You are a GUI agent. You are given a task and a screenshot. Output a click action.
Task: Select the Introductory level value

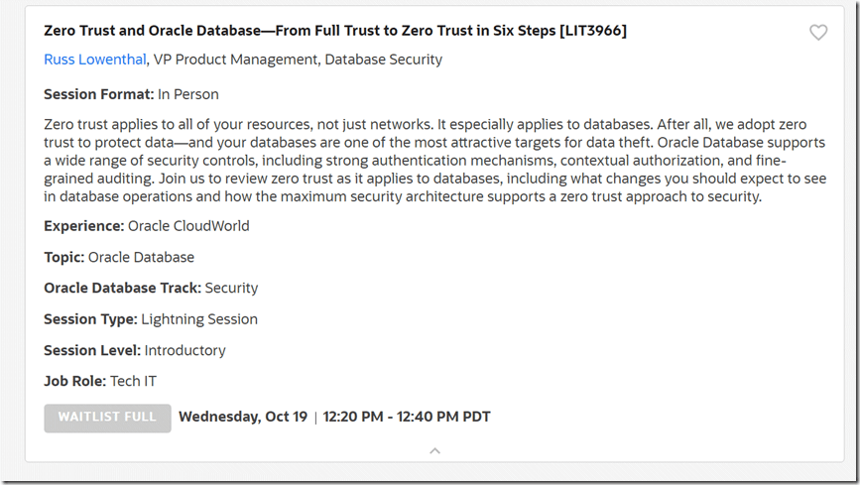point(184,350)
